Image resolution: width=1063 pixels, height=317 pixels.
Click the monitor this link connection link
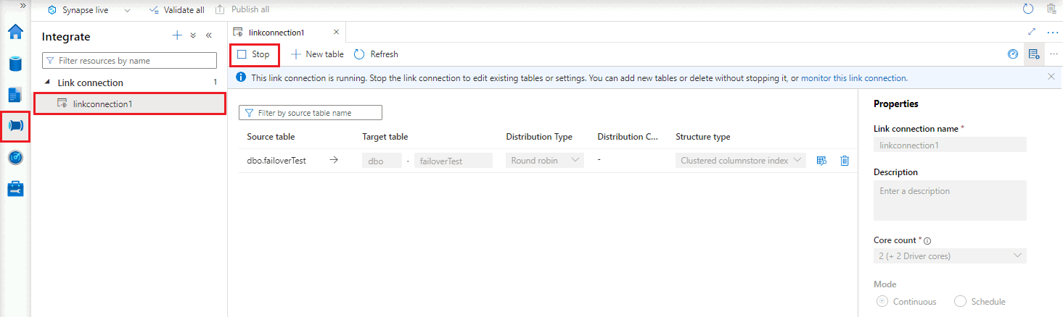click(x=853, y=77)
